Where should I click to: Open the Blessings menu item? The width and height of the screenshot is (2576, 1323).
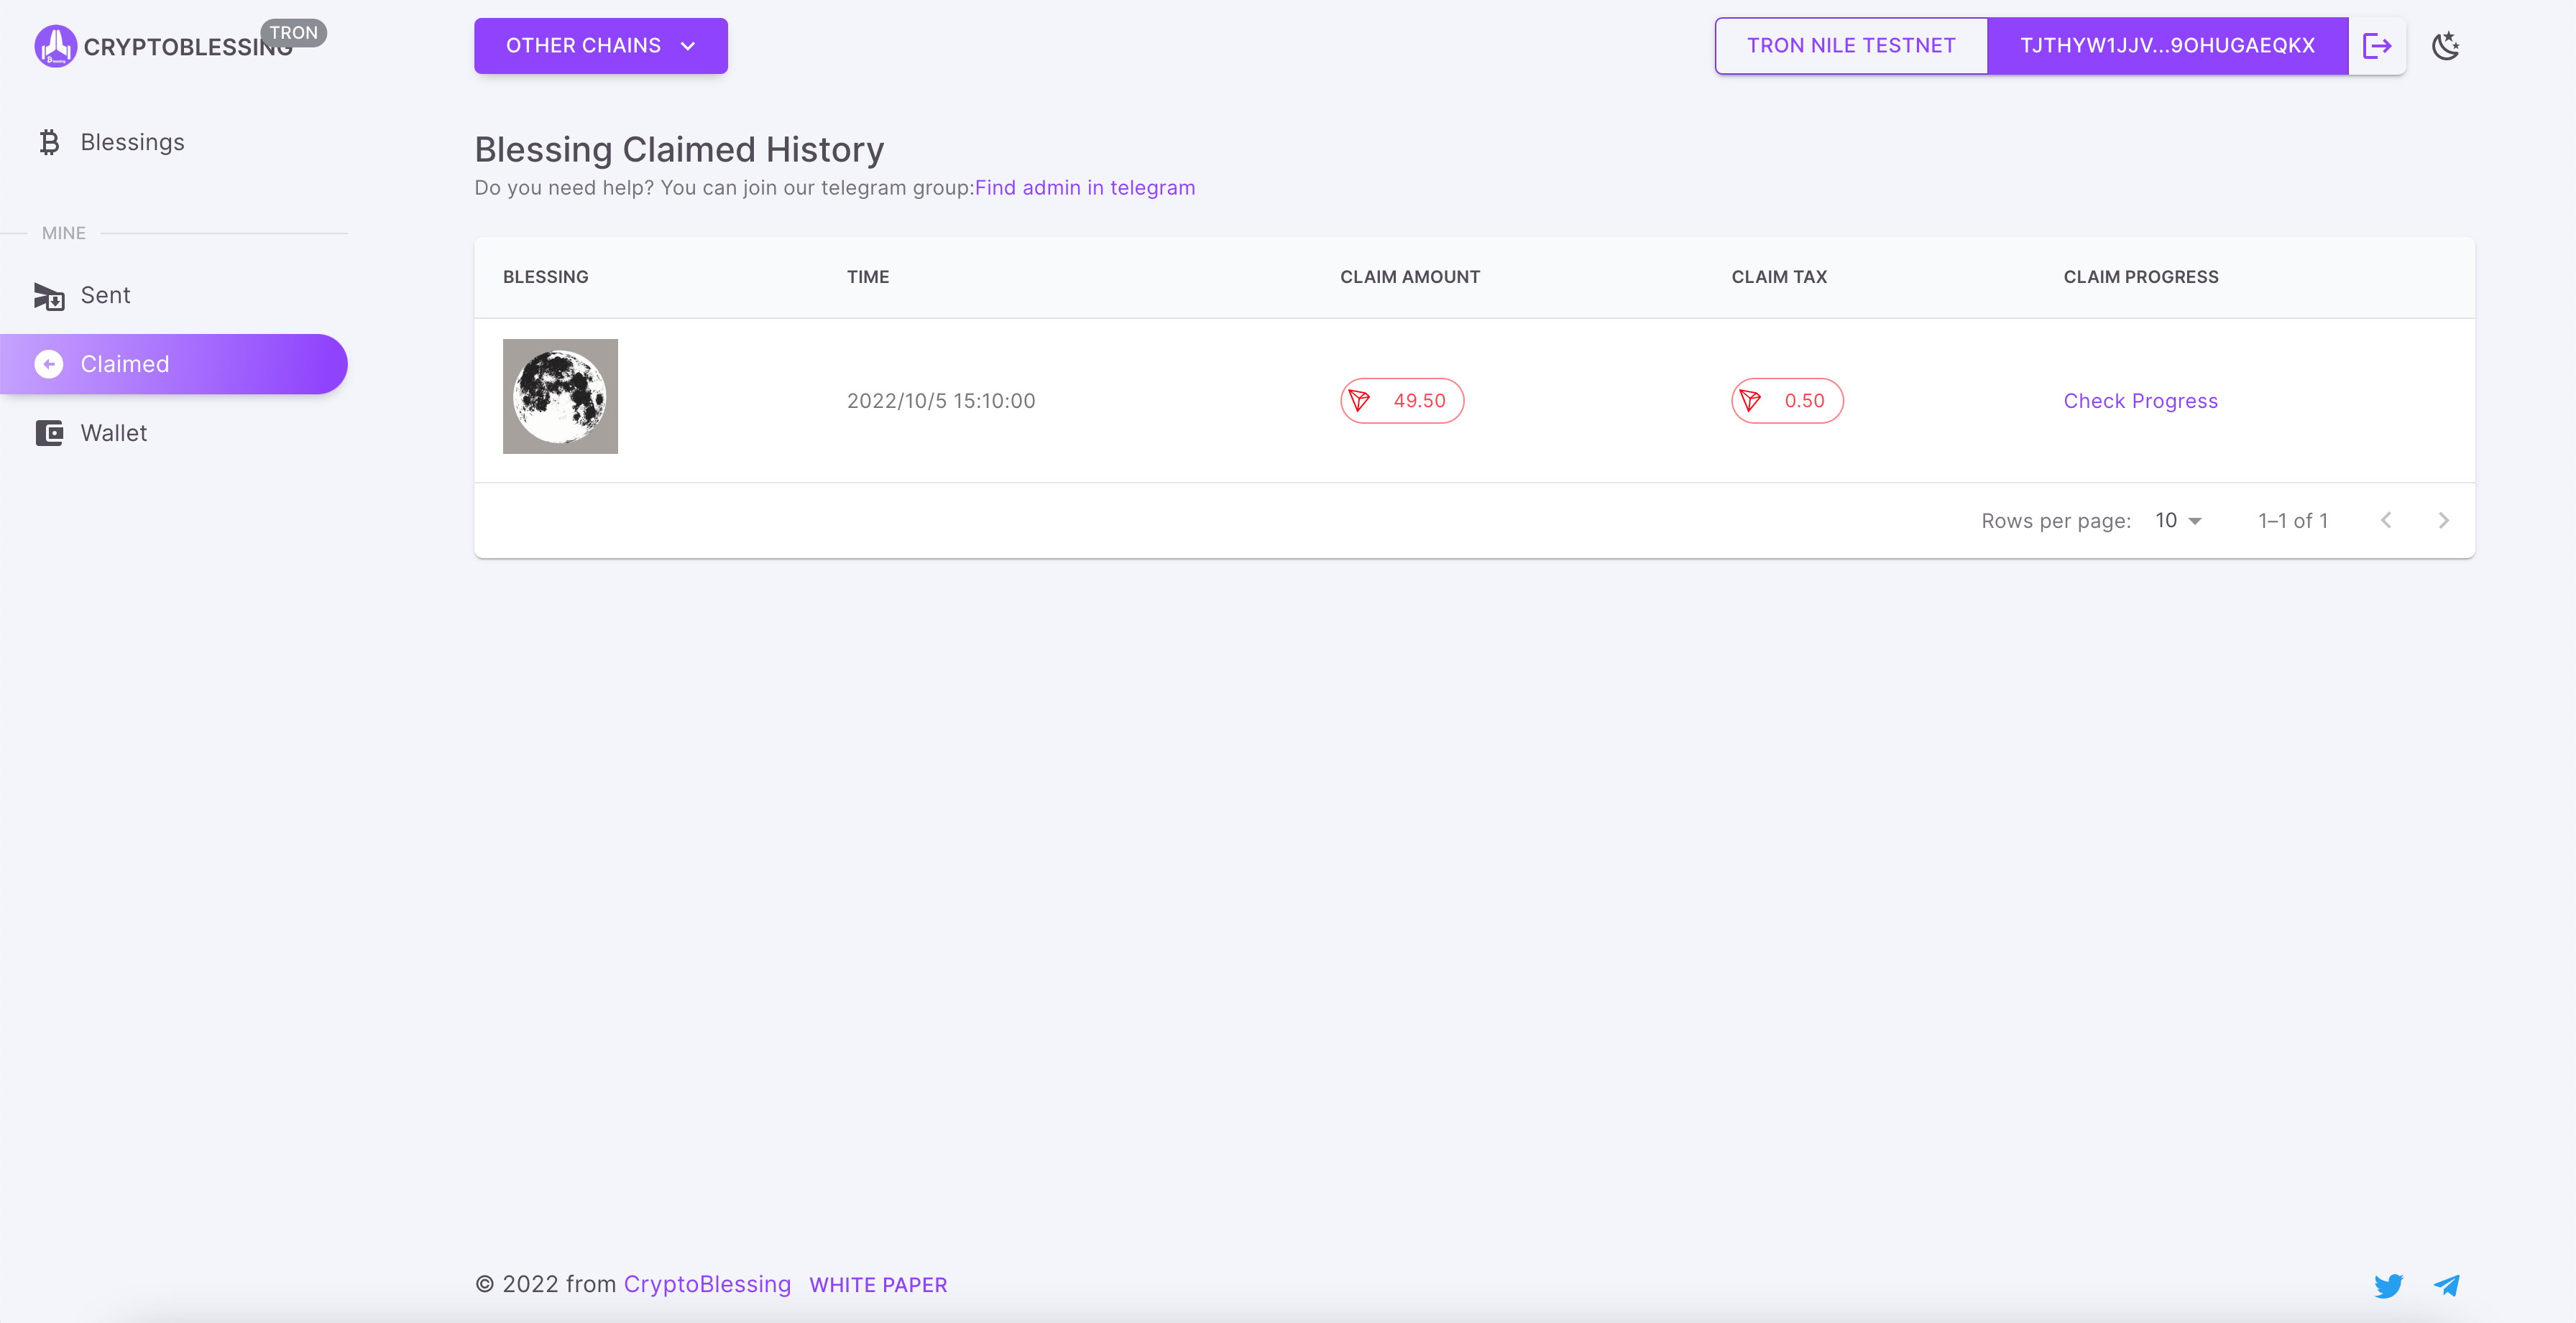(x=132, y=142)
